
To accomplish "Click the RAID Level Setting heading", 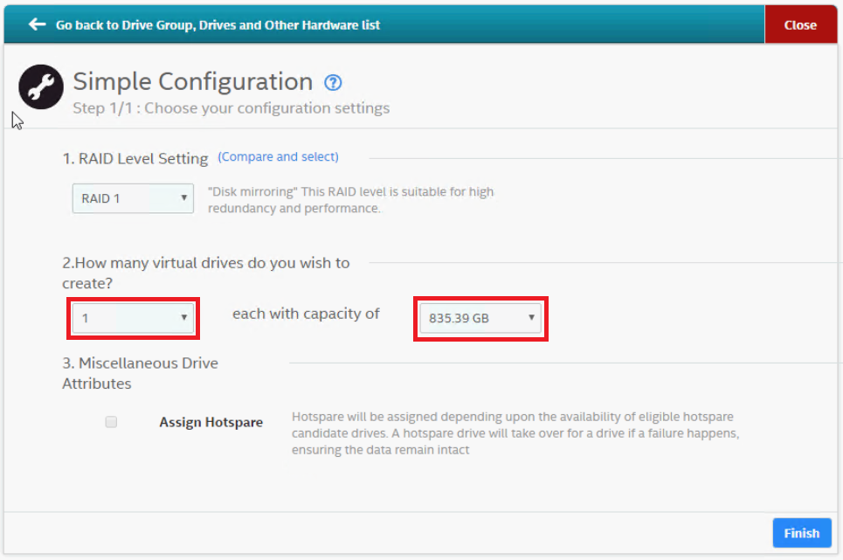I will 135,158.
